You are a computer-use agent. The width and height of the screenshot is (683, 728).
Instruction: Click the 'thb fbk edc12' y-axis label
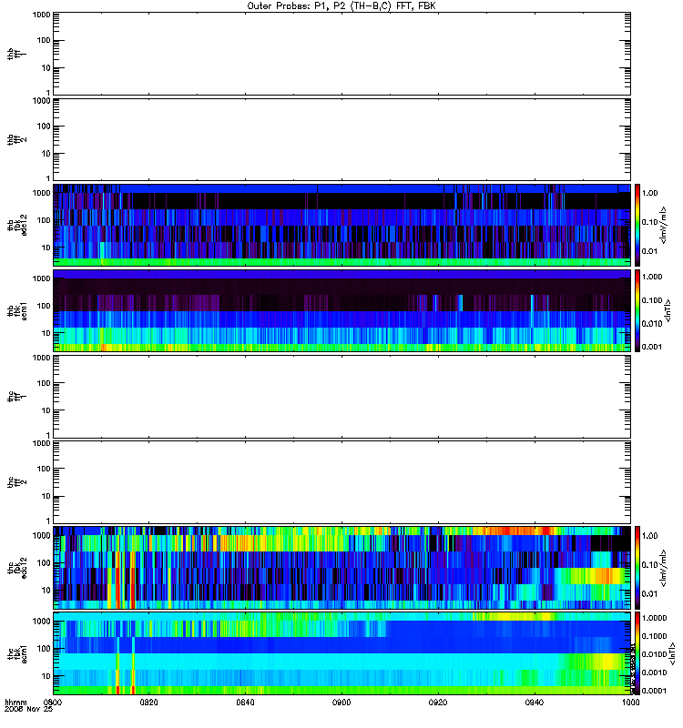click(16, 225)
